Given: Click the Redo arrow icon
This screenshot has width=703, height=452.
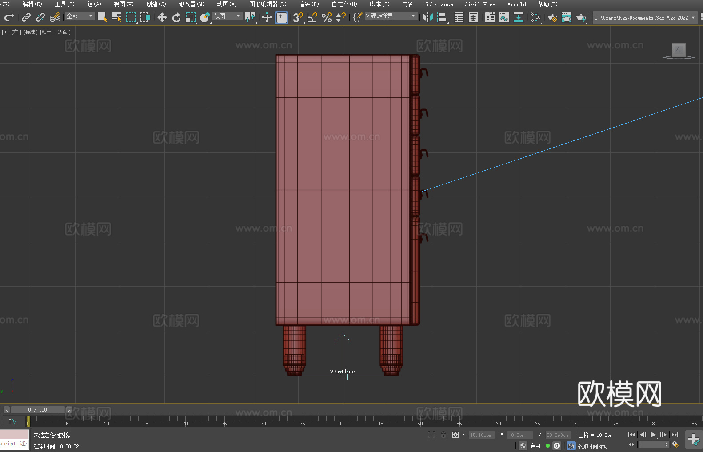Looking at the screenshot, I should [9, 17].
